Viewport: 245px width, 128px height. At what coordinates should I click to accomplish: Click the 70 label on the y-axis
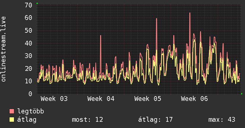pyautogui.click(x=29, y=5)
